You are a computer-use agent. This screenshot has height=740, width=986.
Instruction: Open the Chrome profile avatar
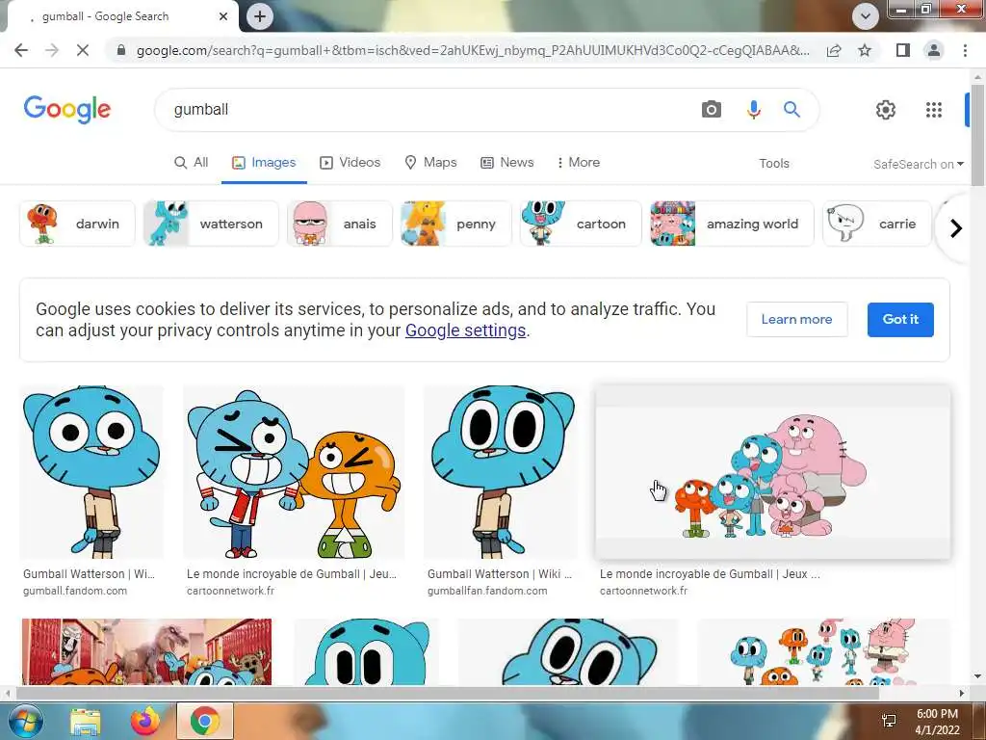(x=934, y=50)
